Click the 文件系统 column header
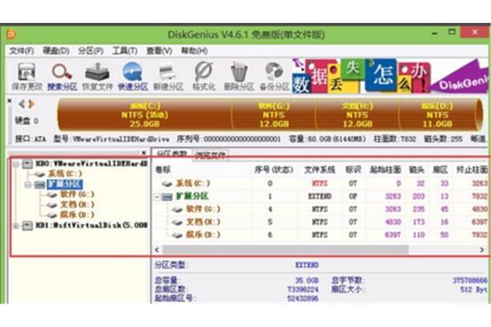 [x=320, y=170]
